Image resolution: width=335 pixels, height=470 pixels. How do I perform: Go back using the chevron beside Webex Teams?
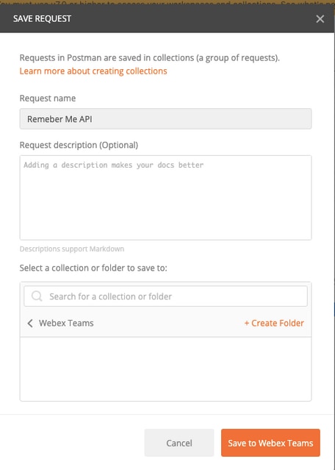click(x=30, y=323)
